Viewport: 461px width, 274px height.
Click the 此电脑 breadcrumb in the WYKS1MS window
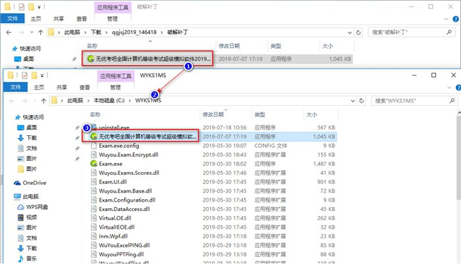pyautogui.click(x=75, y=101)
